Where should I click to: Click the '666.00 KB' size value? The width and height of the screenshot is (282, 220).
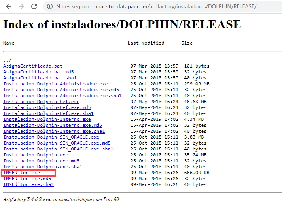[x=197, y=173]
